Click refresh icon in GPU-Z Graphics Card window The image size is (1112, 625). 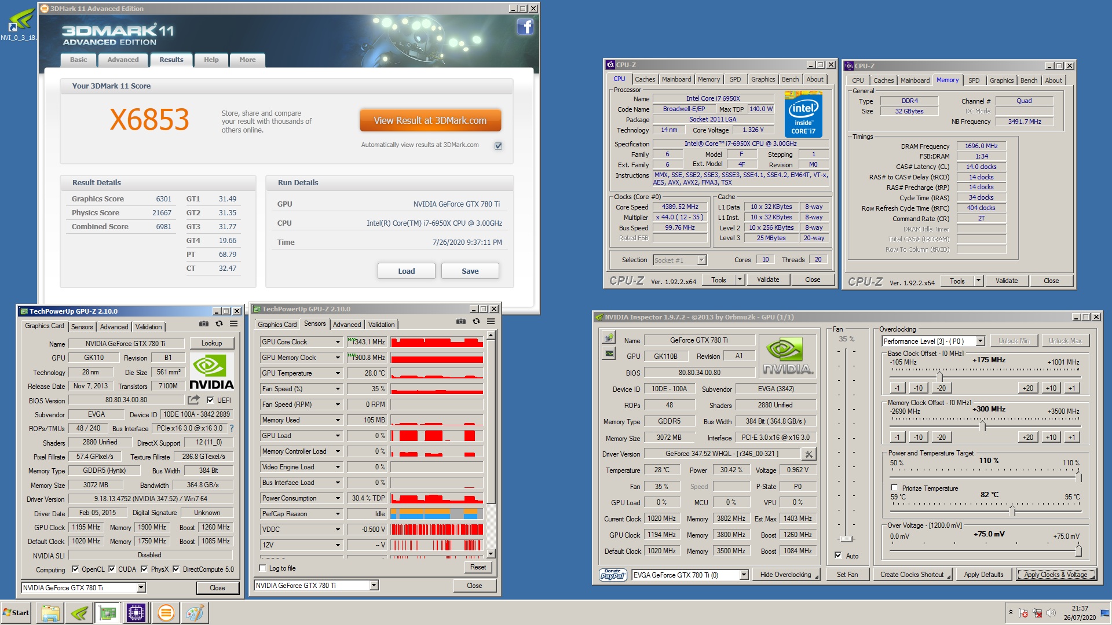click(x=219, y=323)
